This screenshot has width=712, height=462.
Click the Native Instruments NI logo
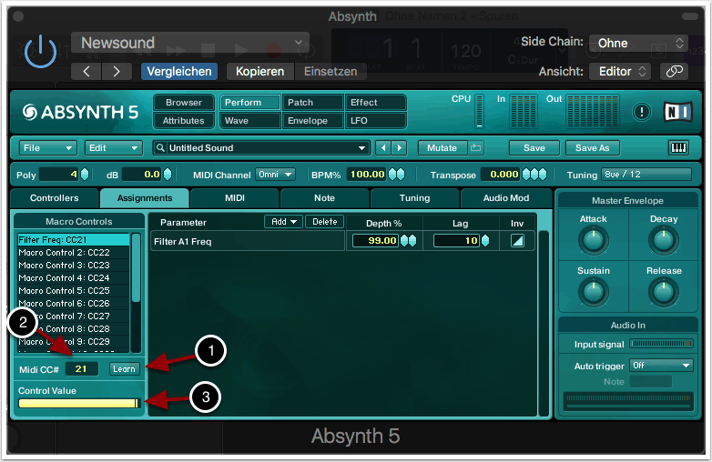tap(676, 112)
